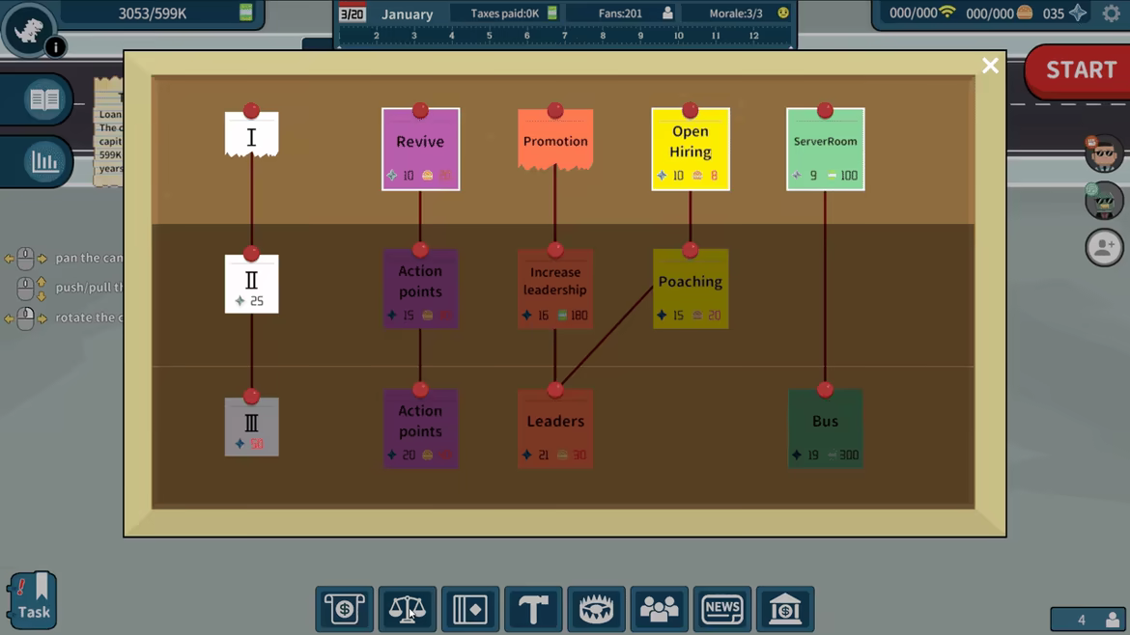
Task: Click the 3/20 calendar date icon
Action: click(353, 13)
